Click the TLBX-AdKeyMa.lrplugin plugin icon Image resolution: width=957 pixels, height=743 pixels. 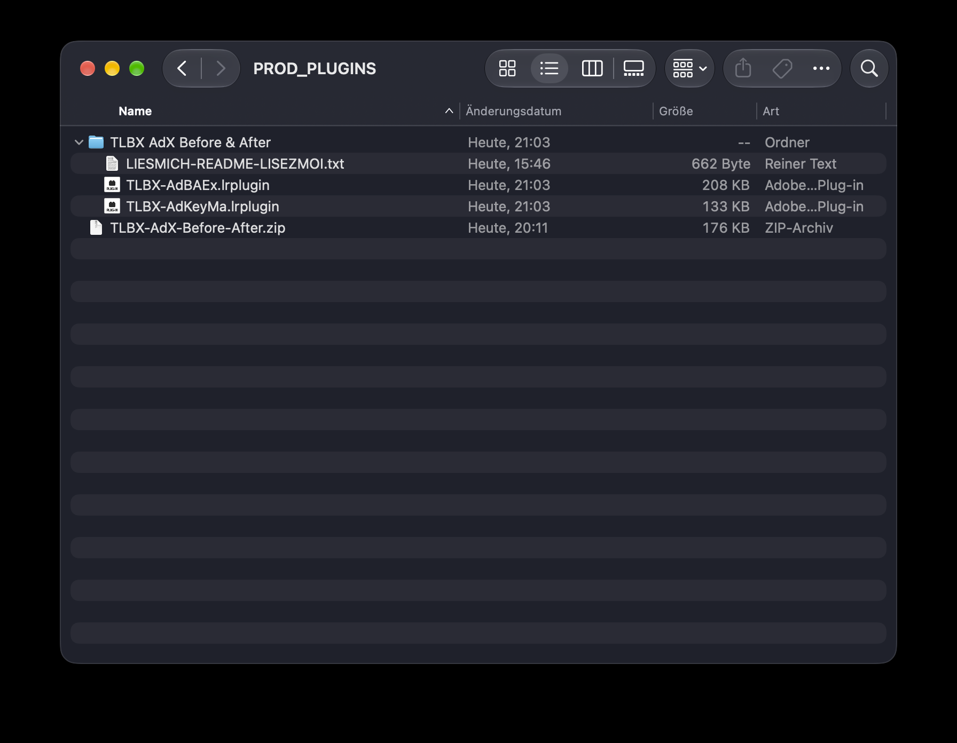(x=112, y=206)
